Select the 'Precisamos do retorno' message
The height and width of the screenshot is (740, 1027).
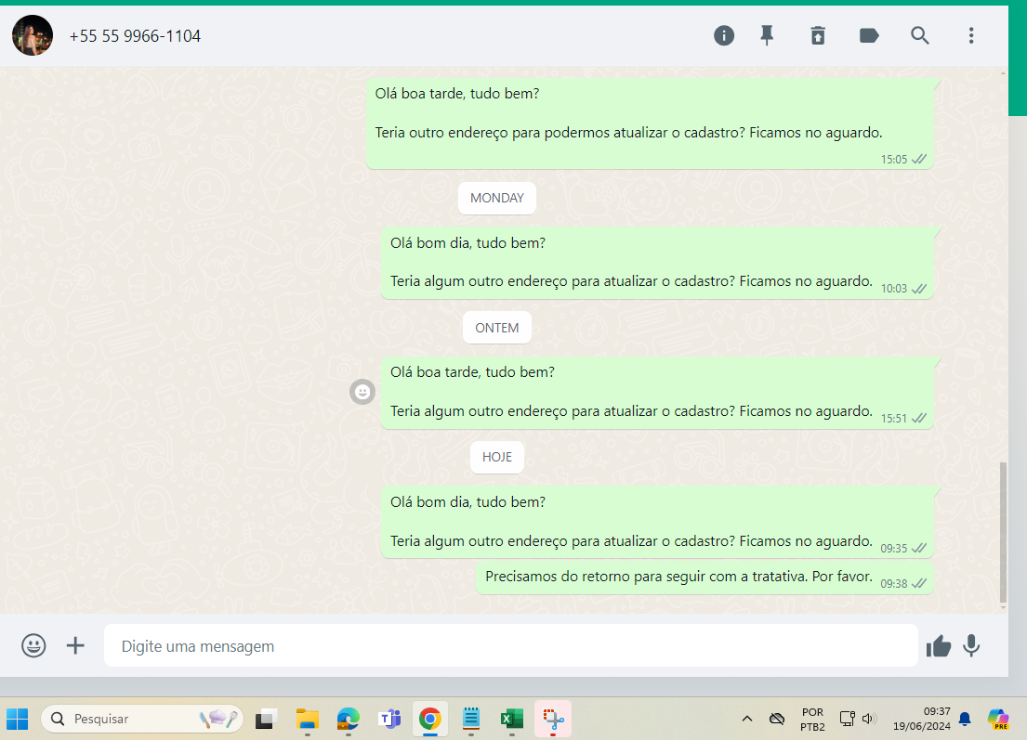pyautogui.click(x=704, y=578)
